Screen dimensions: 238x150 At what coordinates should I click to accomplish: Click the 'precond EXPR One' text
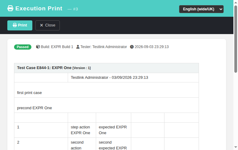coord(34,108)
